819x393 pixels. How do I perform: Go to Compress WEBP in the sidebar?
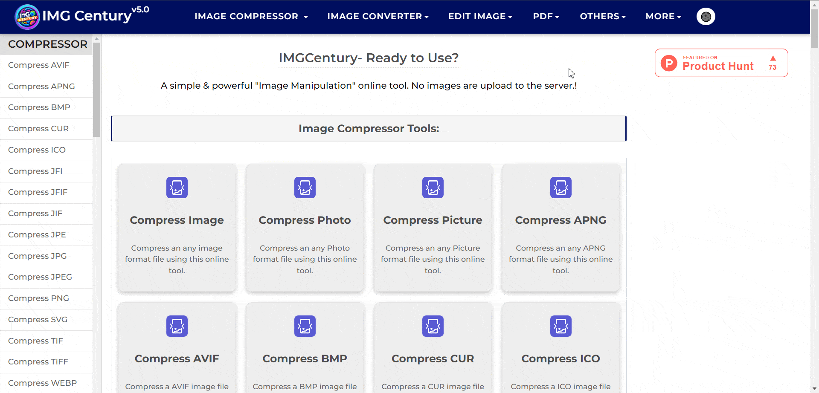46,383
